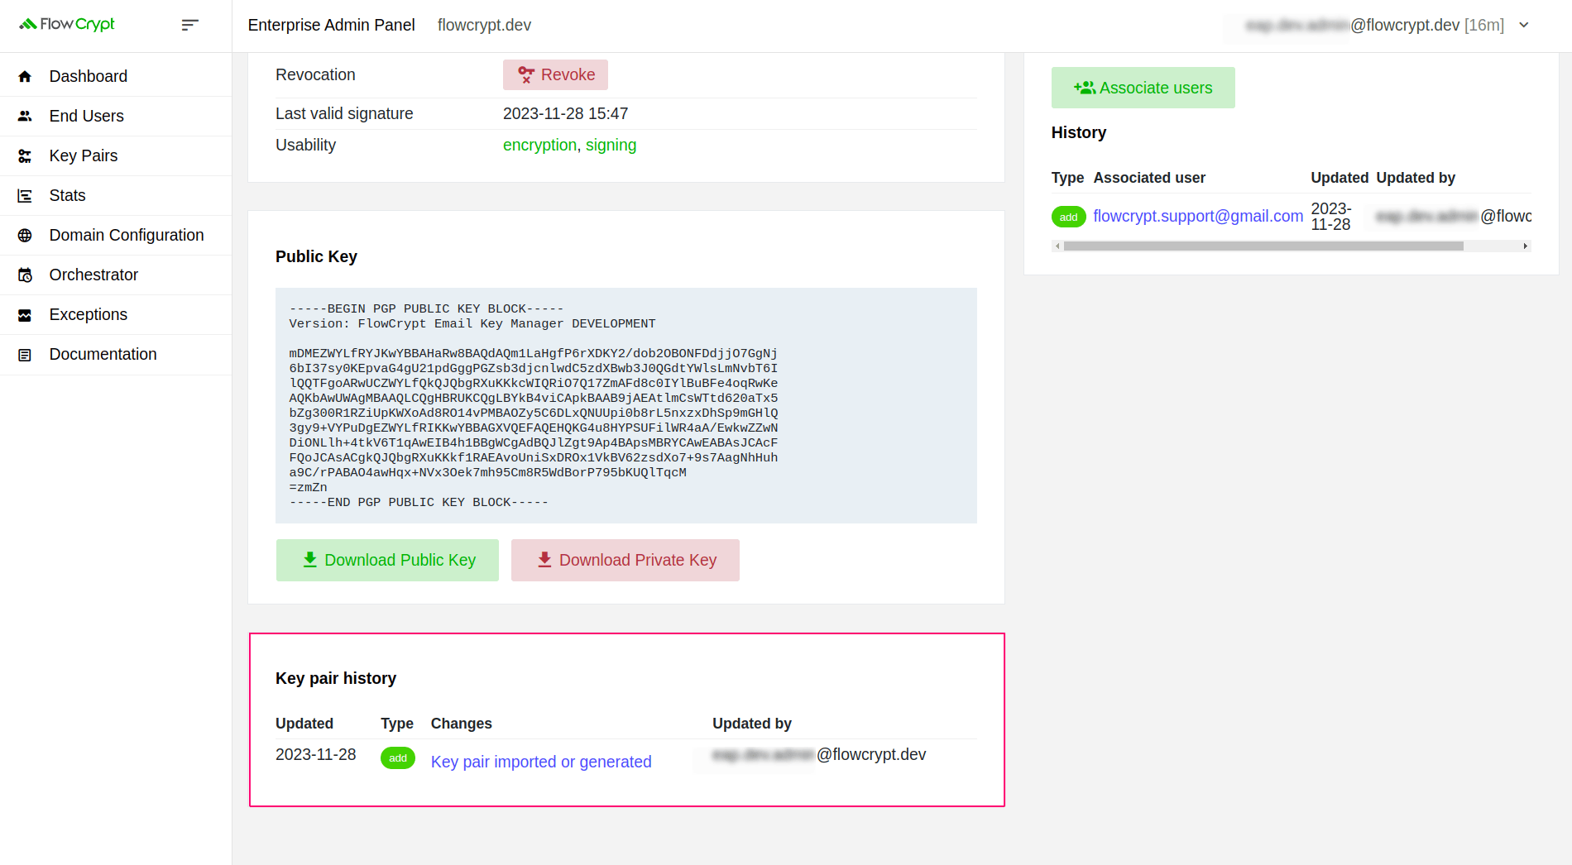
Task: Click the 'signing' usability label
Action: (x=611, y=146)
